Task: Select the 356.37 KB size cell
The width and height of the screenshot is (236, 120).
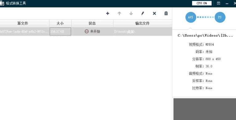Action: pos(60,31)
